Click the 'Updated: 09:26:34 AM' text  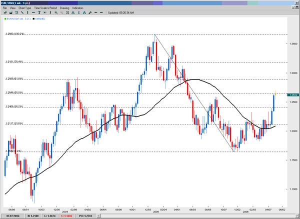tap(121, 12)
